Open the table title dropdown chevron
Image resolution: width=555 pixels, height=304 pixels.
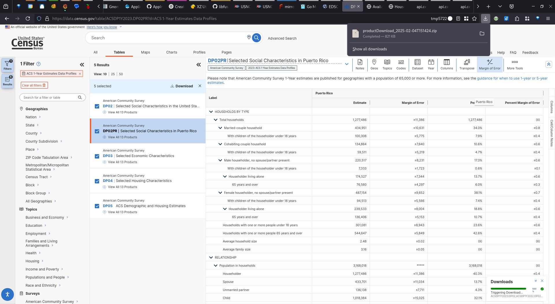[347, 64]
